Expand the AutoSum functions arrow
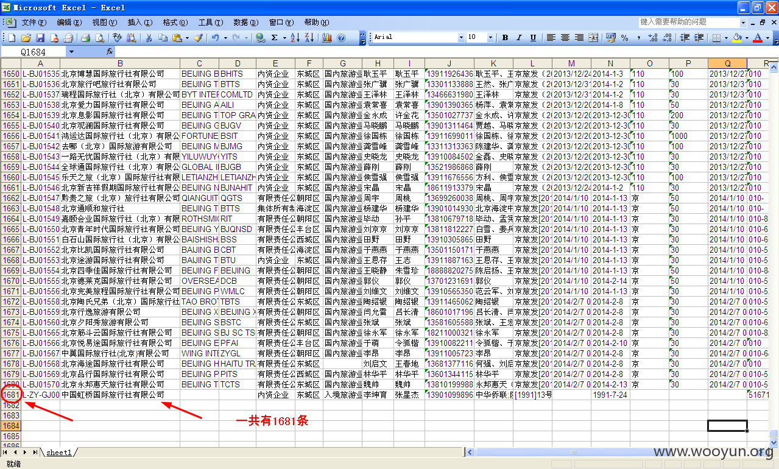Screen dimensions: 779x469 point(284,38)
